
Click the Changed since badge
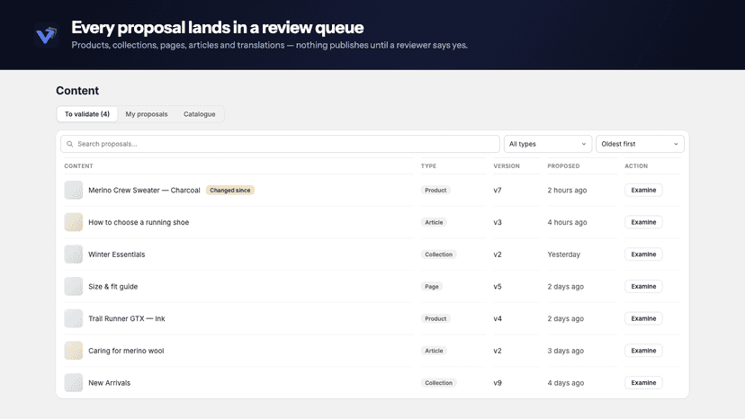point(230,190)
